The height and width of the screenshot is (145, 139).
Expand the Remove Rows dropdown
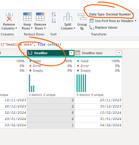45,28
